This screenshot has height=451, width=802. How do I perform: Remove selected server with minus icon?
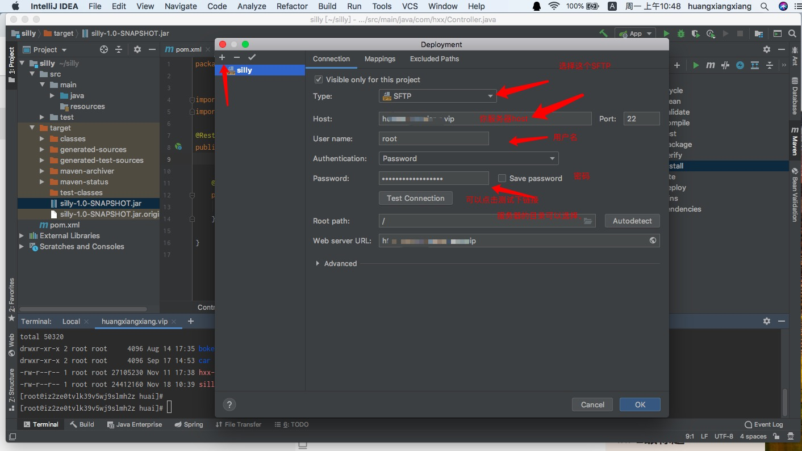pyautogui.click(x=237, y=57)
